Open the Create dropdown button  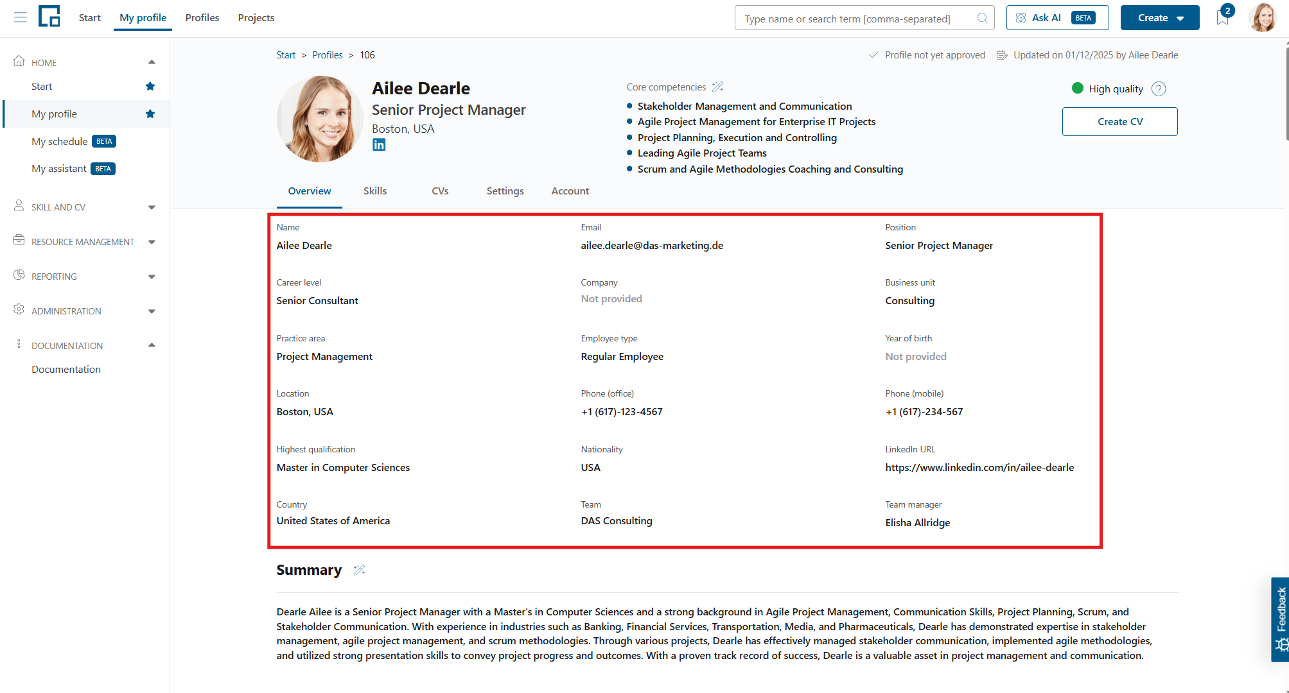[1160, 18]
